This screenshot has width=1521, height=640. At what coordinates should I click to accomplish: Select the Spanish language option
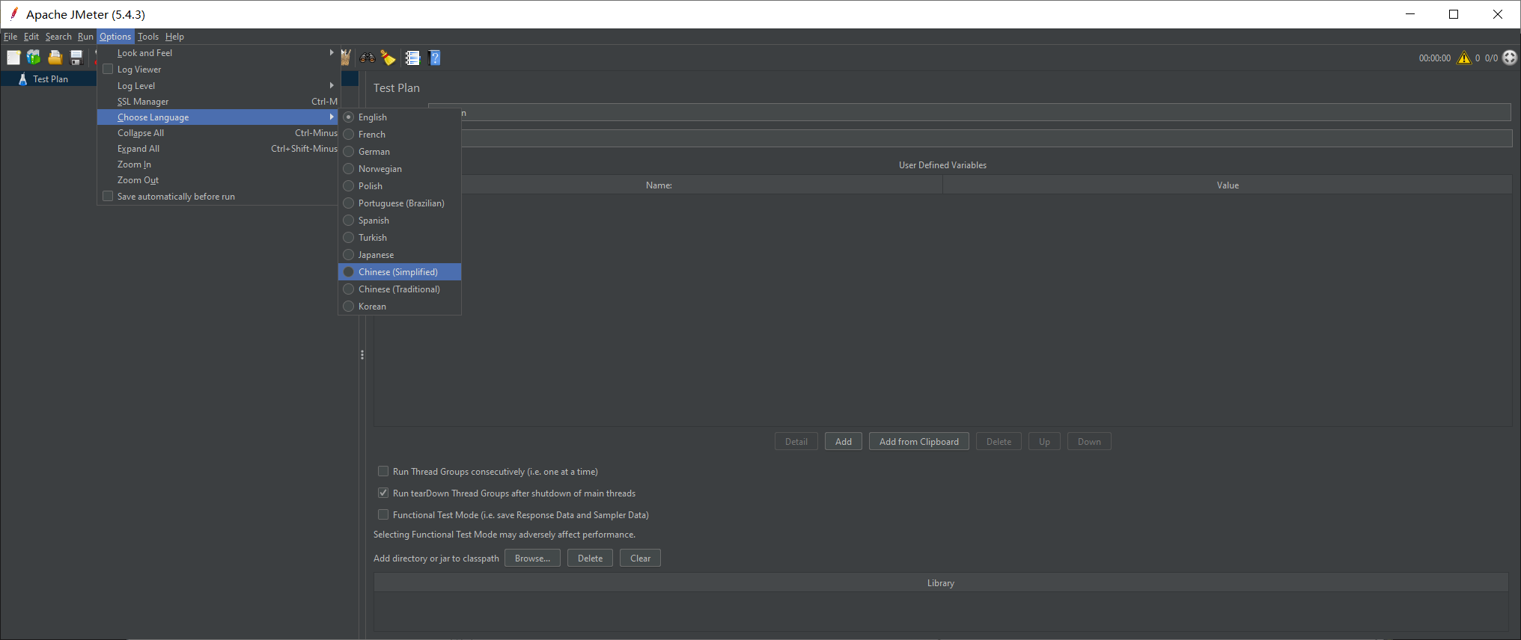click(400, 221)
